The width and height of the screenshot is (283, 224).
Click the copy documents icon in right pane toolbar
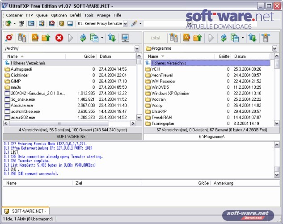click(235, 38)
